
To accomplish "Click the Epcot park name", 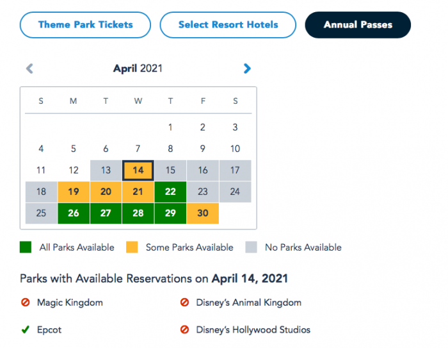I will (49, 330).
